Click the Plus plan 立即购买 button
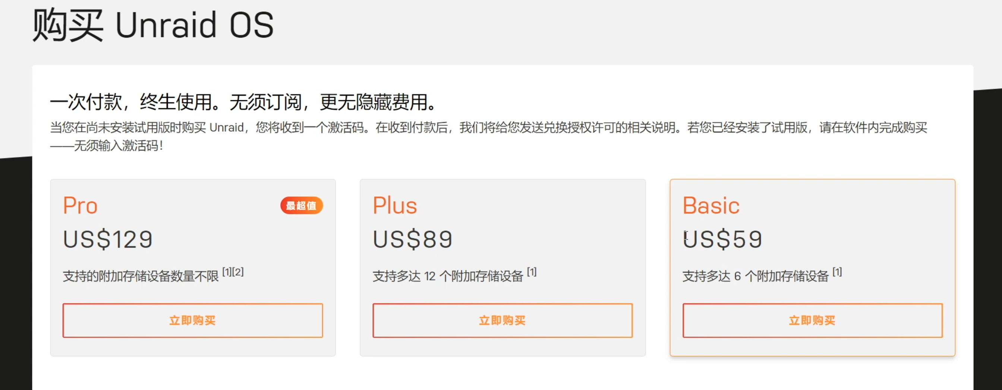 (502, 320)
